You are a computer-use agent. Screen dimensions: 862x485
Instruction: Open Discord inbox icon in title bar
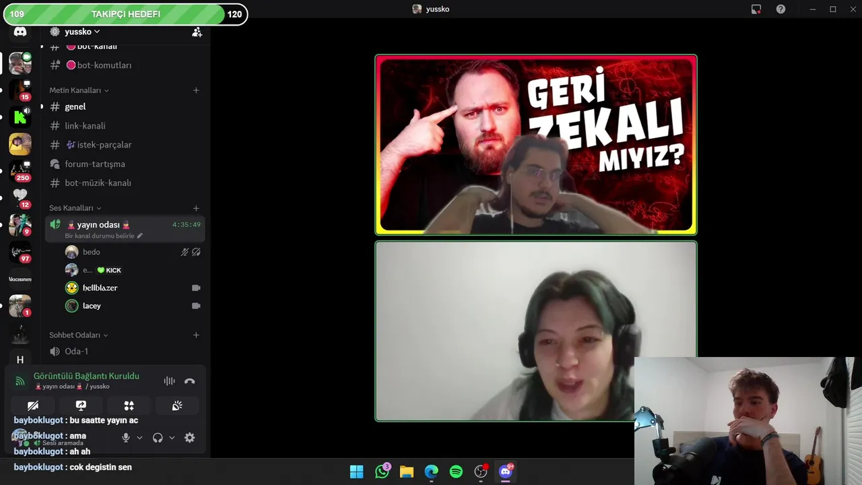(x=756, y=9)
